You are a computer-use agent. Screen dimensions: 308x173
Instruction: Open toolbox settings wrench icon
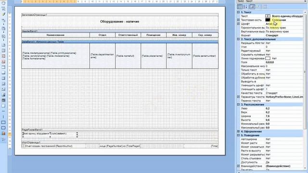3,139
